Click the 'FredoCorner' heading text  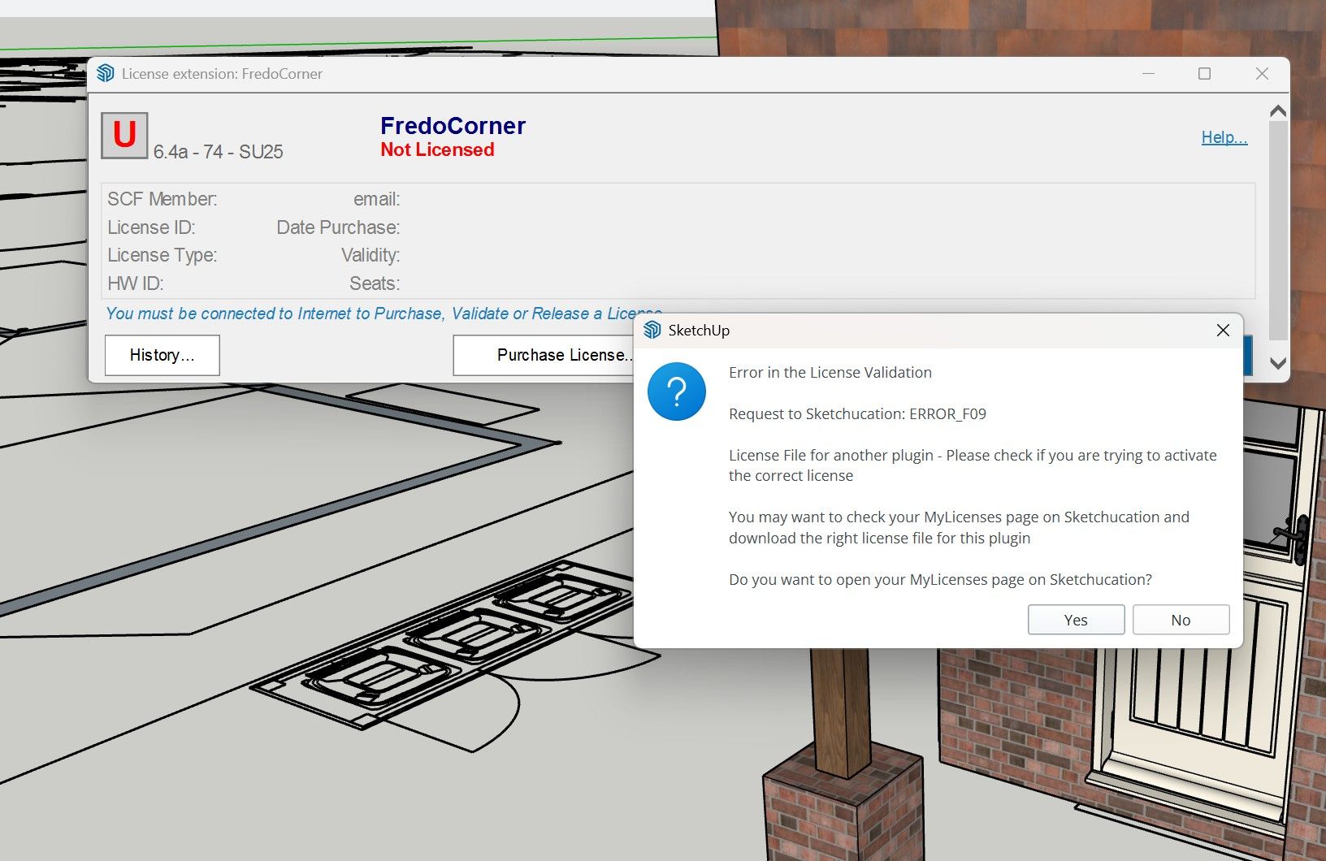point(453,126)
